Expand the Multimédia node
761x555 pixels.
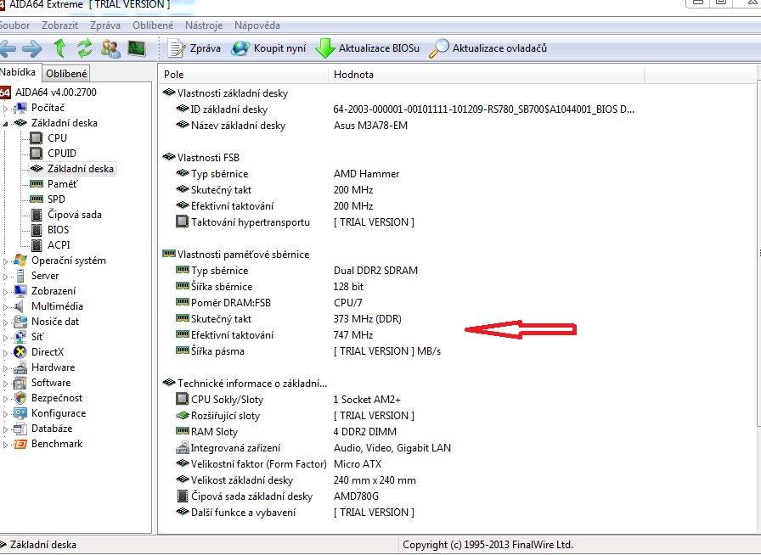point(5,307)
